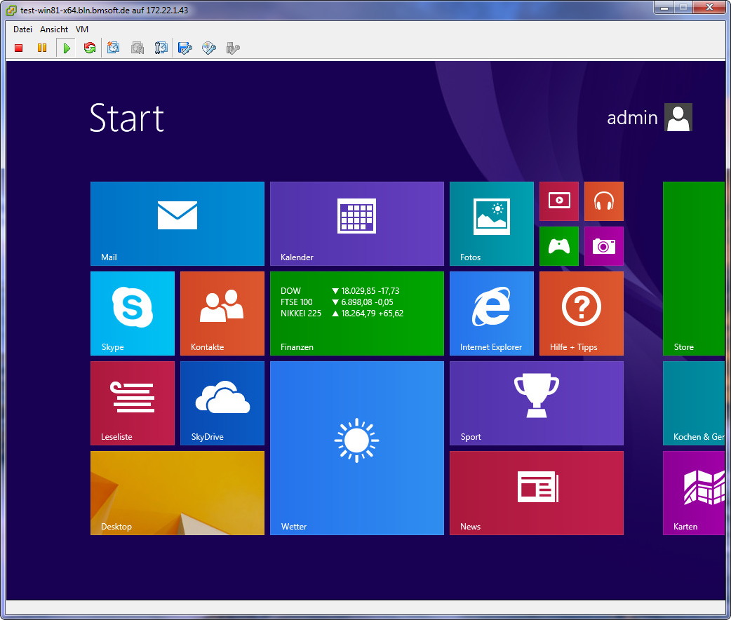
Task: Open the Games controller tile
Action: (559, 246)
